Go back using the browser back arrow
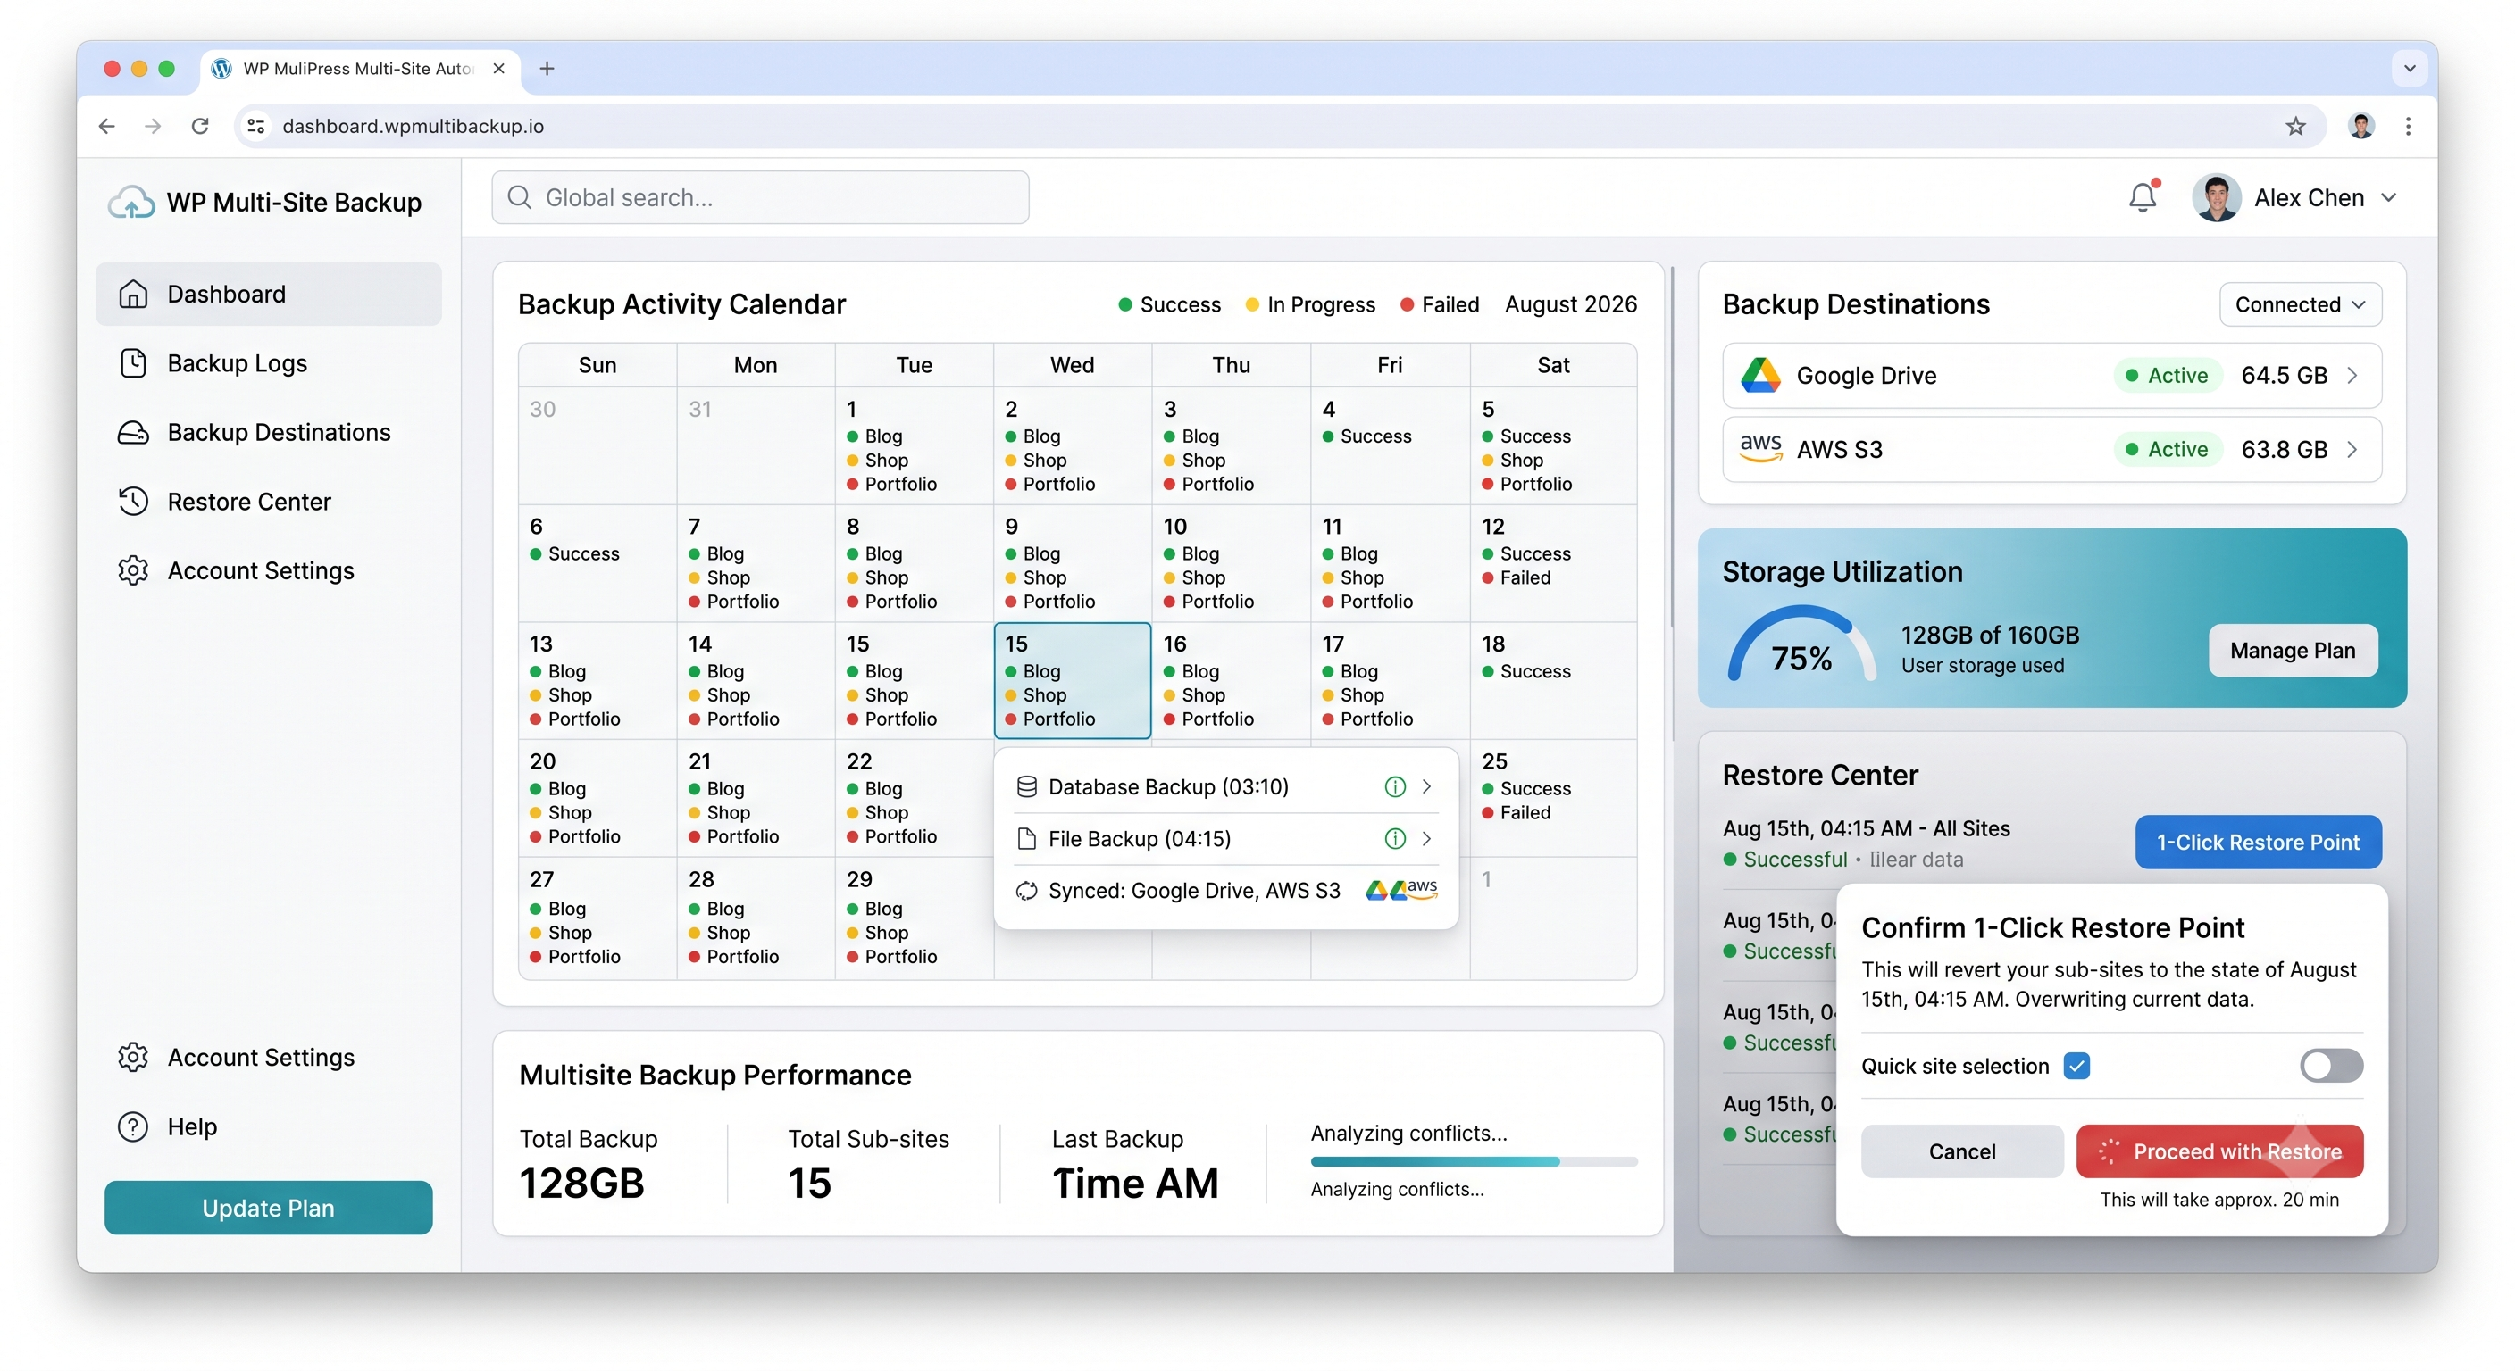 point(107,126)
